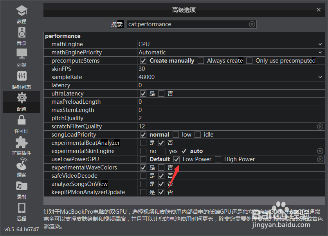Set ultraLatency to 否
This screenshot has width=328, height=236.
pyautogui.click(x=161, y=94)
